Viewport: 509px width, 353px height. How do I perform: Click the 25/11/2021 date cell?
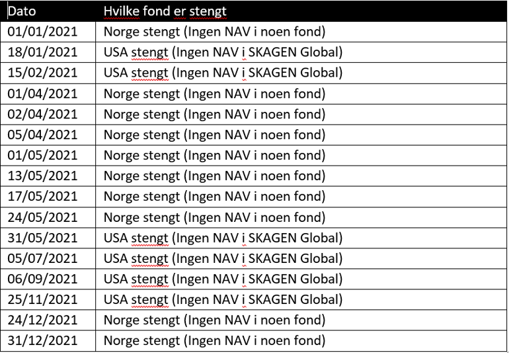42,299
